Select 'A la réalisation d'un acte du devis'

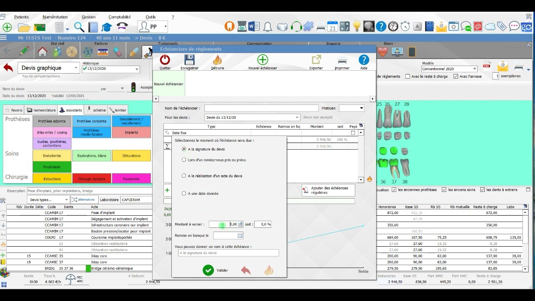click(184, 176)
